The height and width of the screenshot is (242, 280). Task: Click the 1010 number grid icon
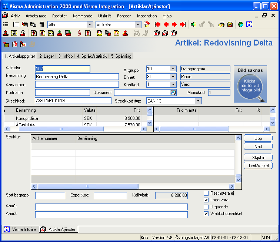[14, 33]
